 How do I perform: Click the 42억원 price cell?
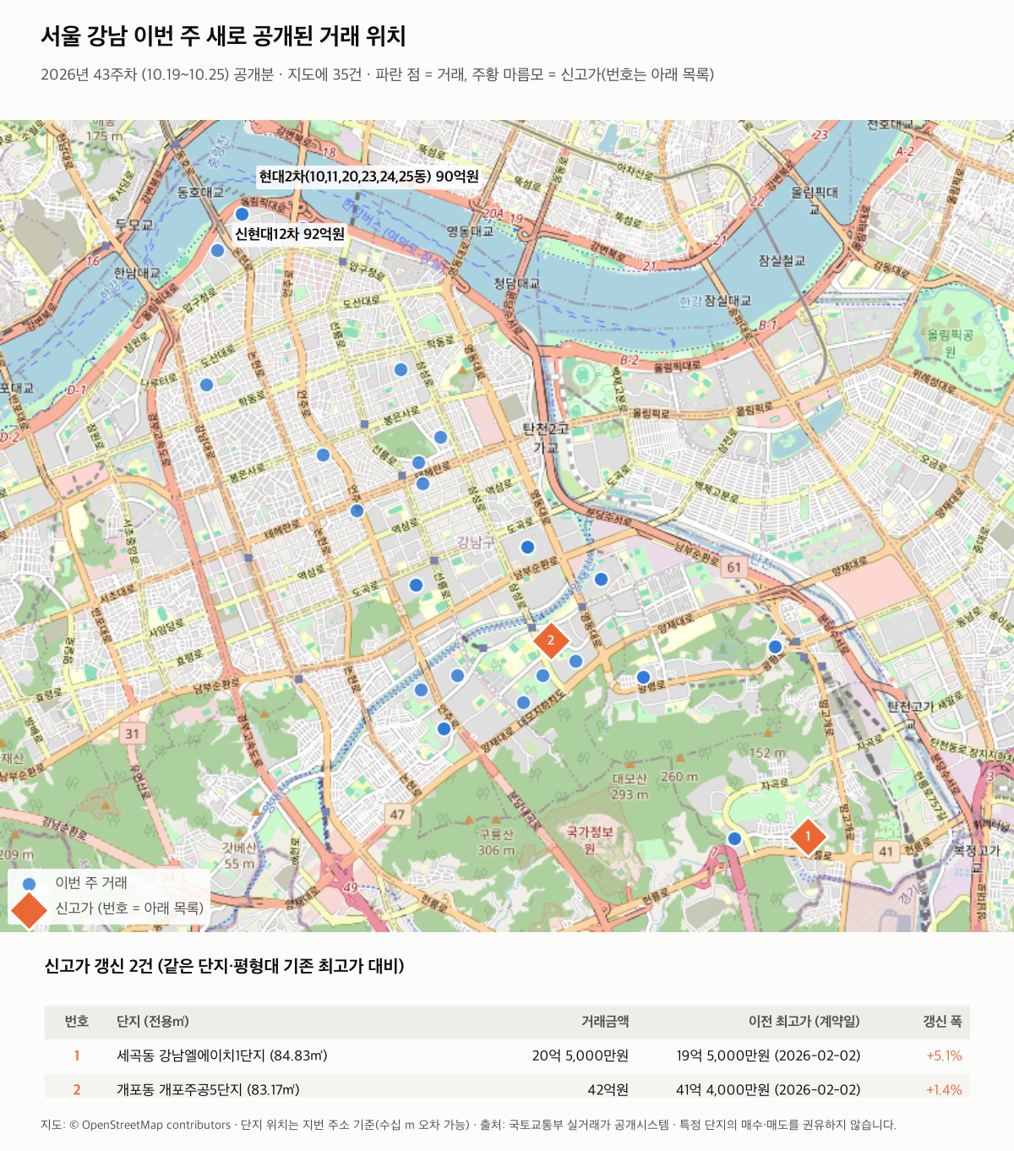[608, 1089]
